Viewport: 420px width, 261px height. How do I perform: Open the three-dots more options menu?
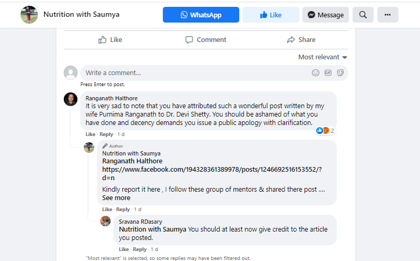pyautogui.click(x=388, y=15)
